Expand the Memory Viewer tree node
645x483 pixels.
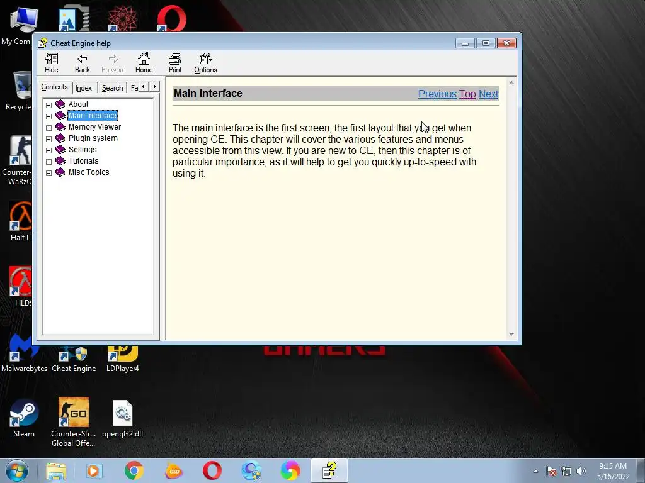point(49,128)
